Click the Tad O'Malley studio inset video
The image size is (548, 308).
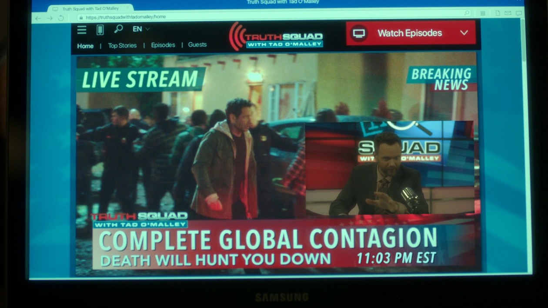(390, 169)
